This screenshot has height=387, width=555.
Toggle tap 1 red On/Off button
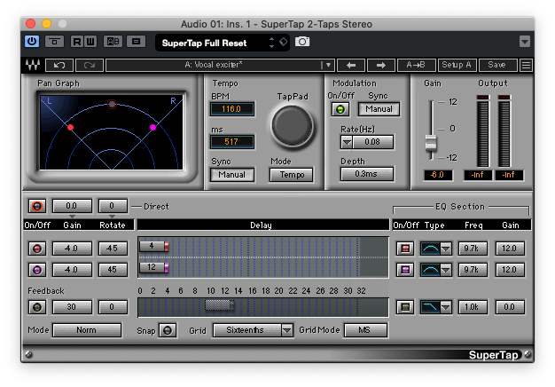click(x=37, y=249)
